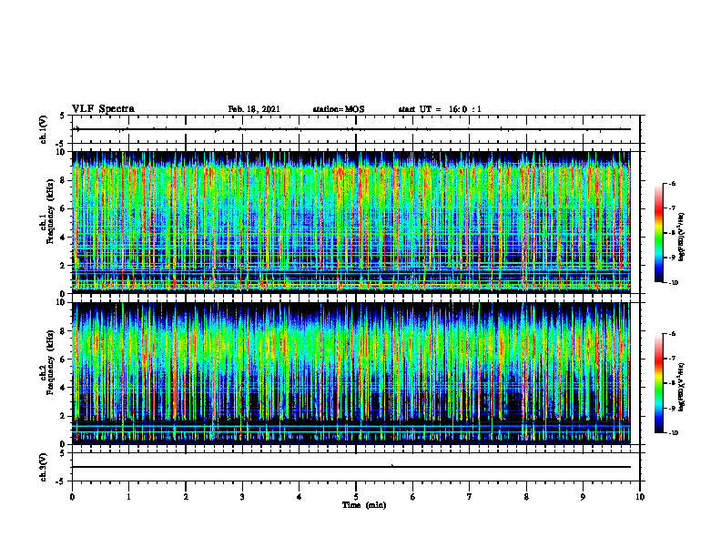721x557 pixels.
Task: Click the ch.1 colorbar "log(PSD)(V²/Hz)" label
Action: click(682, 237)
